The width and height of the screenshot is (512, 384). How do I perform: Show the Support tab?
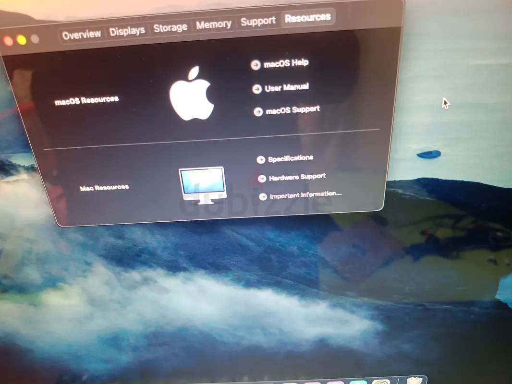[x=258, y=22]
